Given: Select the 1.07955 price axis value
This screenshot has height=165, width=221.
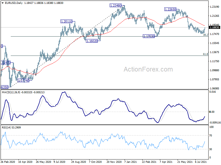Looking at the screenshot, I should click(215, 79).
